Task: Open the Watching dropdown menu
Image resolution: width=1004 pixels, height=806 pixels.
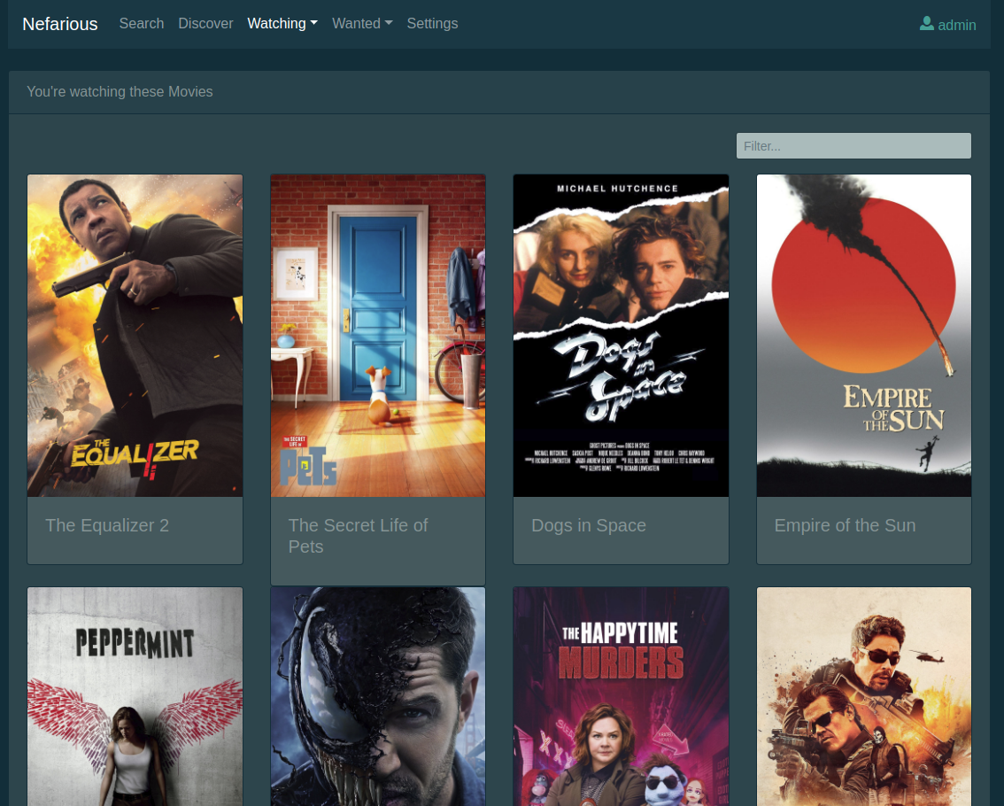Action: tap(282, 24)
